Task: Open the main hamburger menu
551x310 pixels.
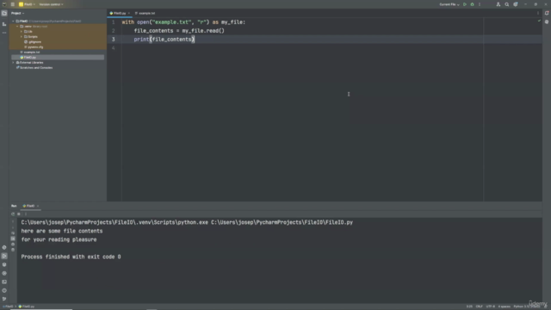Action: [13, 4]
